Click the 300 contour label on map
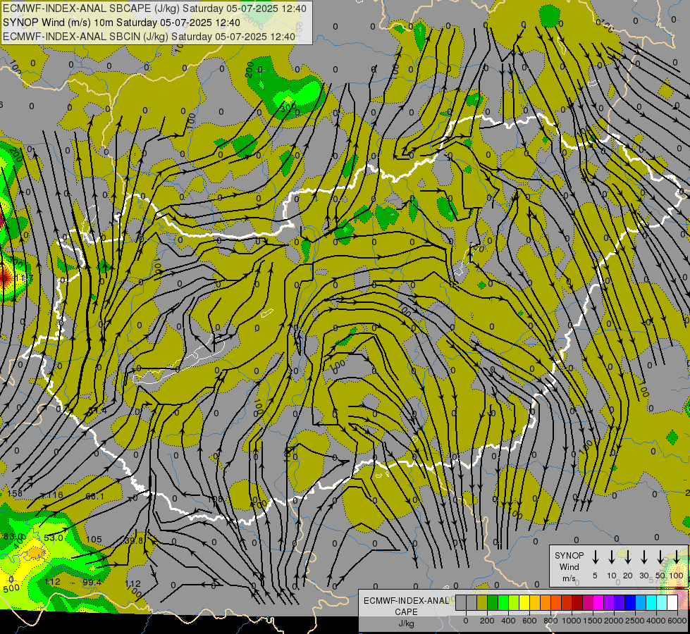 (x=288, y=107)
